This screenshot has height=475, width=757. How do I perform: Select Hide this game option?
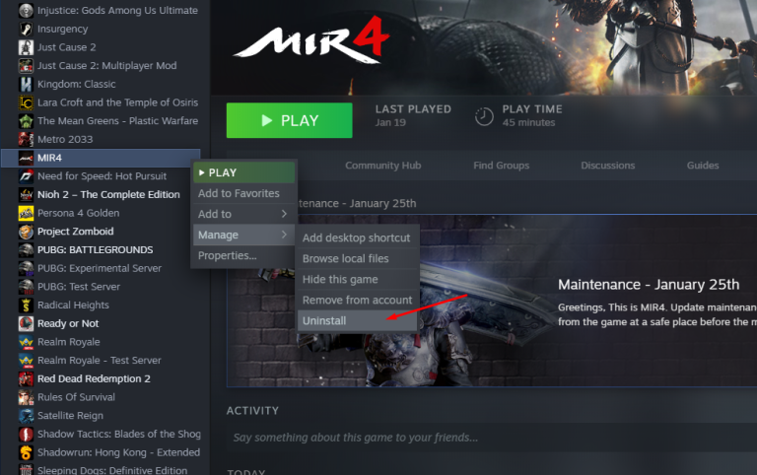[x=357, y=280]
